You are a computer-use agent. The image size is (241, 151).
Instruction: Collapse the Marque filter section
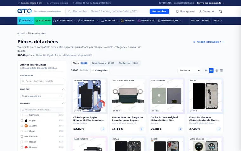(x=63, y=103)
